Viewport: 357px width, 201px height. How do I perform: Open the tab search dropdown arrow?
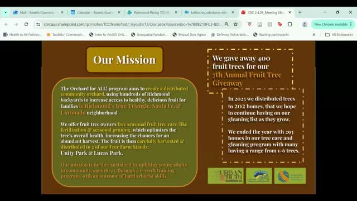(x=6, y=12)
